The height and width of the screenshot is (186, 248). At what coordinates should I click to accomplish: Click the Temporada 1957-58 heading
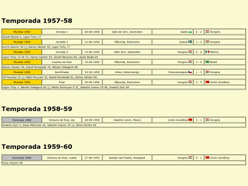(x=37, y=21)
